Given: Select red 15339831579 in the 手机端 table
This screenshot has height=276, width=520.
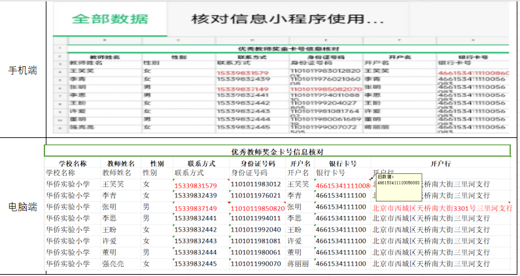Looking at the screenshot, I should tap(243, 73).
